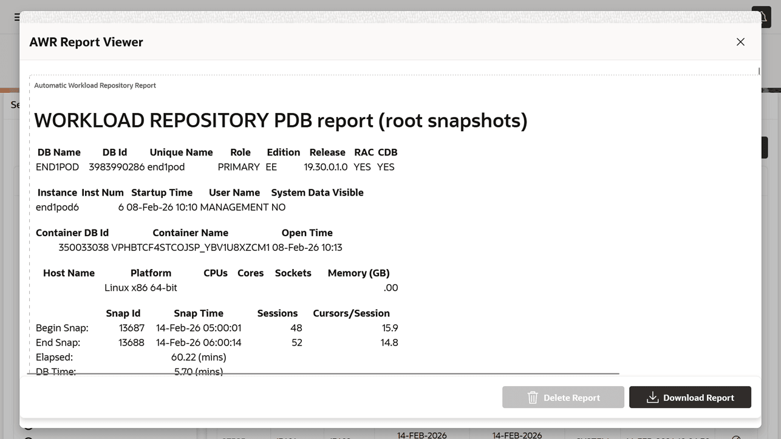Image resolution: width=781 pixels, height=439 pixels.
Task: Click the horizontal scrollbar of the report
Action: (x=323, y=373)
